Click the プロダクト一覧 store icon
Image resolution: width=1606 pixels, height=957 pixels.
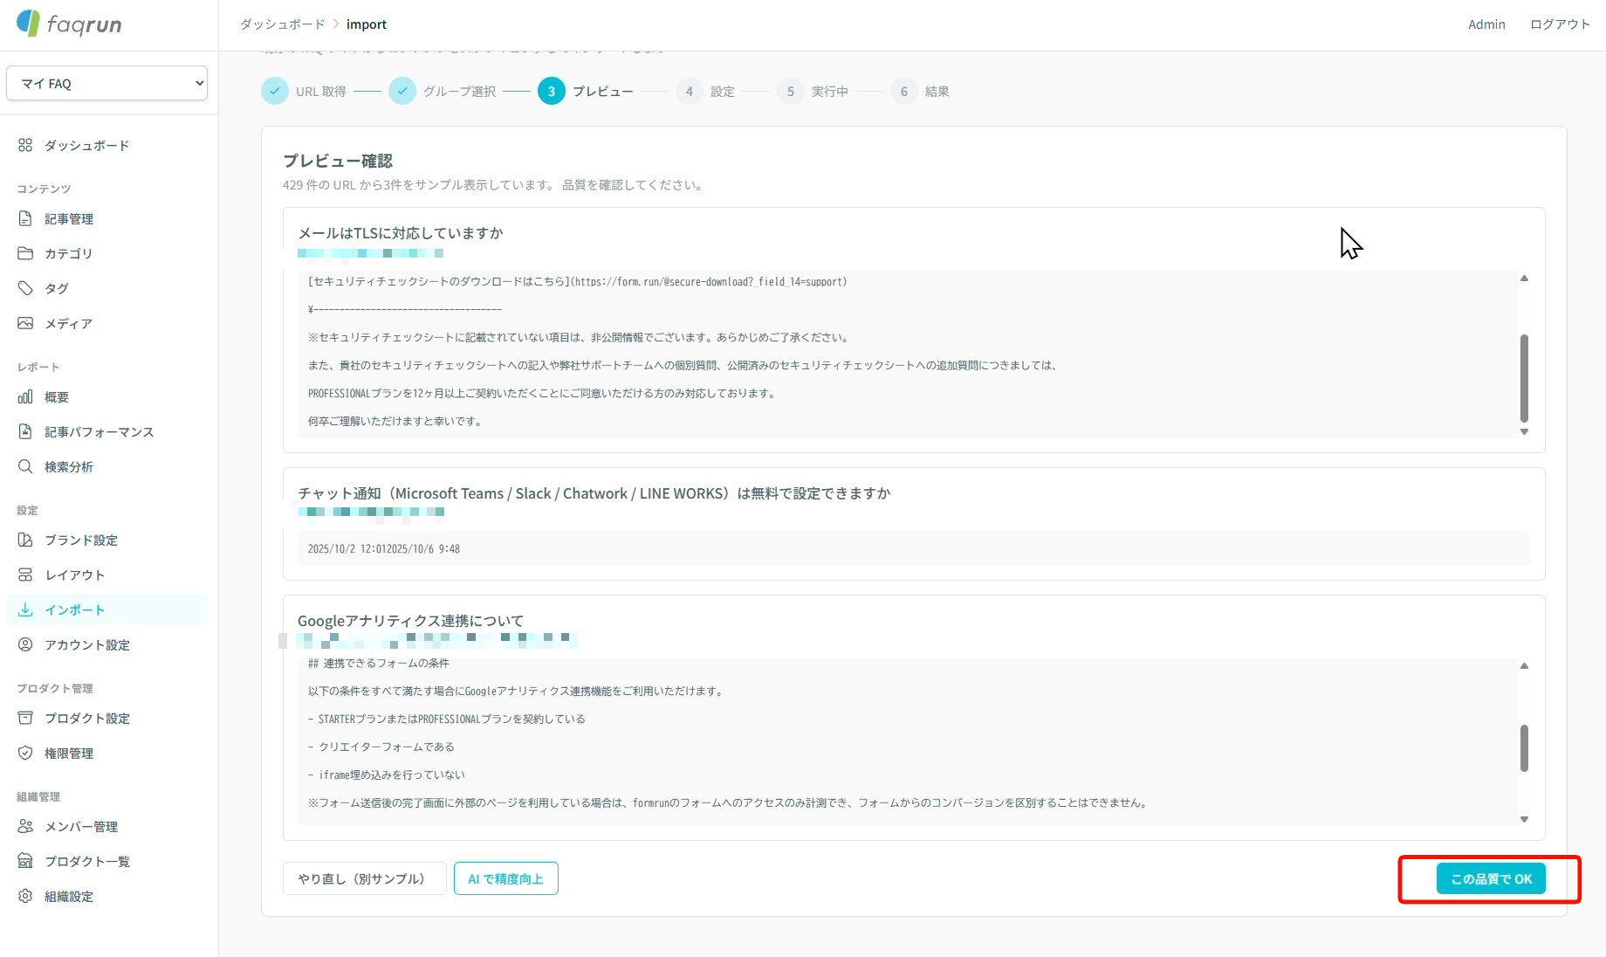(25, 862)
